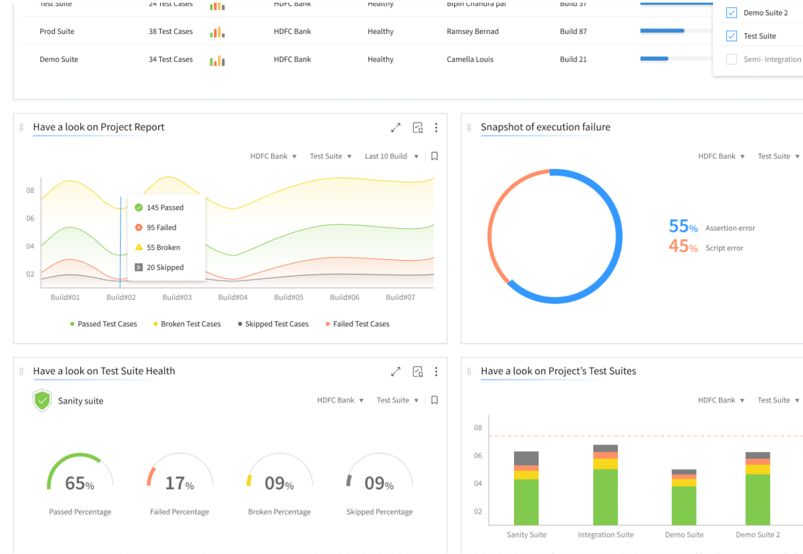
Task: Grab the Project's Test Suites drag handle
Action: click(469, 372)
